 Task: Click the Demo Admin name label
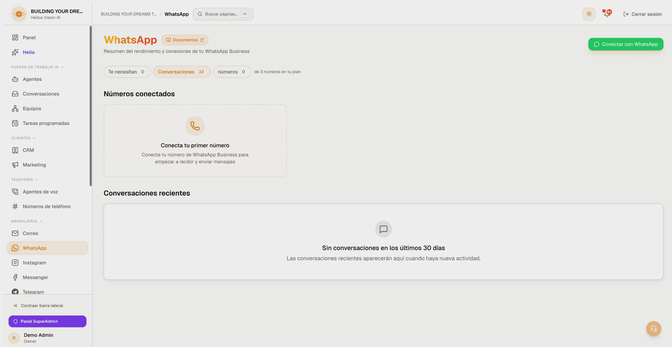38,335
